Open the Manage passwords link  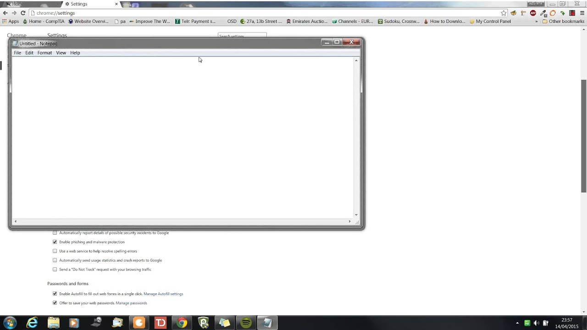(x=131, y=303)
